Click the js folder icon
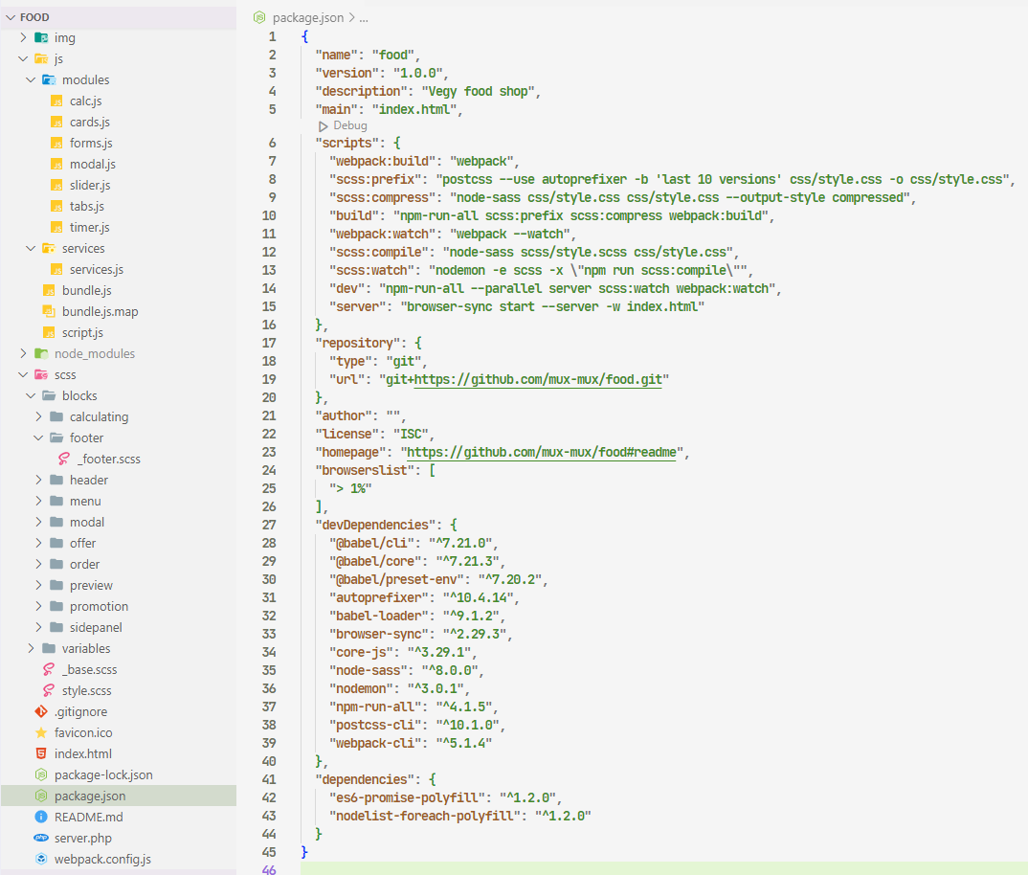The height and width of the screenshot is (875, 1028). click(41, 58)
